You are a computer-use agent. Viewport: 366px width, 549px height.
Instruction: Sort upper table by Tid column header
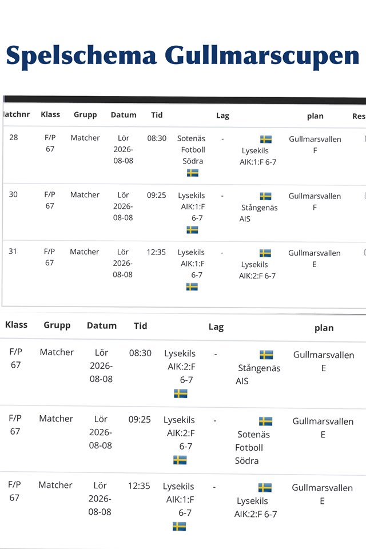tap(157, 115)
